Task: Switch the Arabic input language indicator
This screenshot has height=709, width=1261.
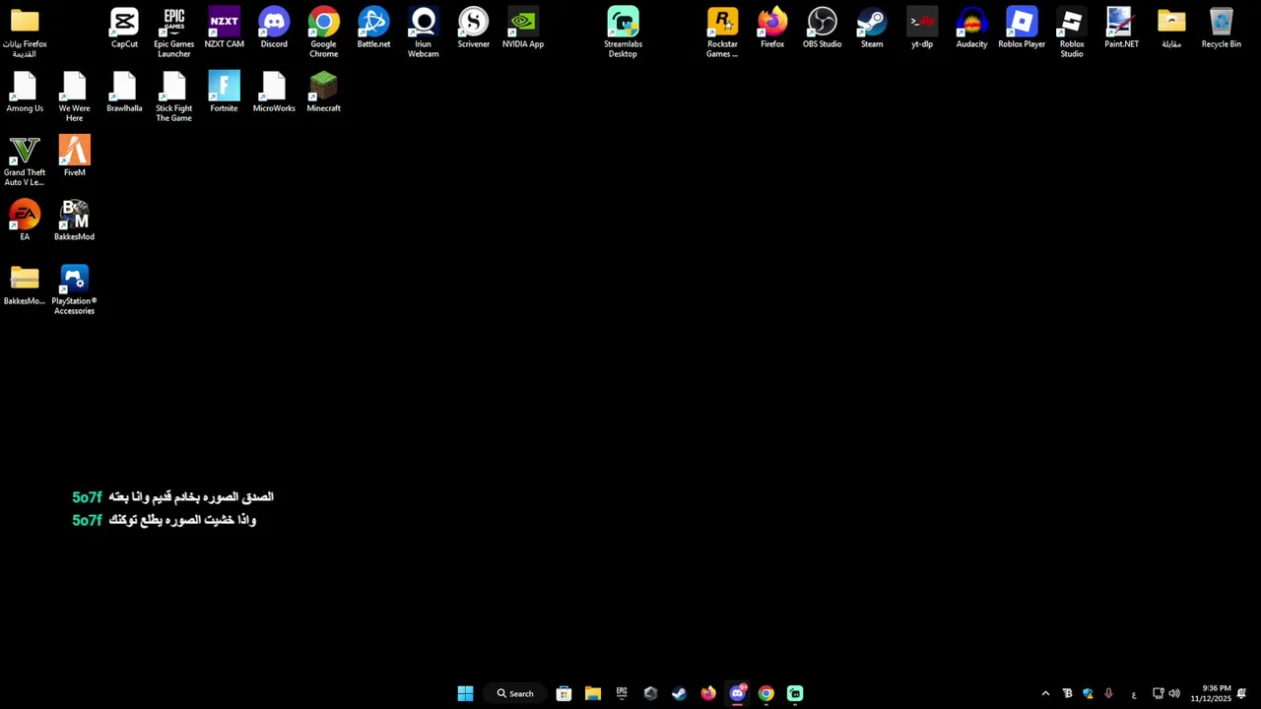Action: [1134, 693]
